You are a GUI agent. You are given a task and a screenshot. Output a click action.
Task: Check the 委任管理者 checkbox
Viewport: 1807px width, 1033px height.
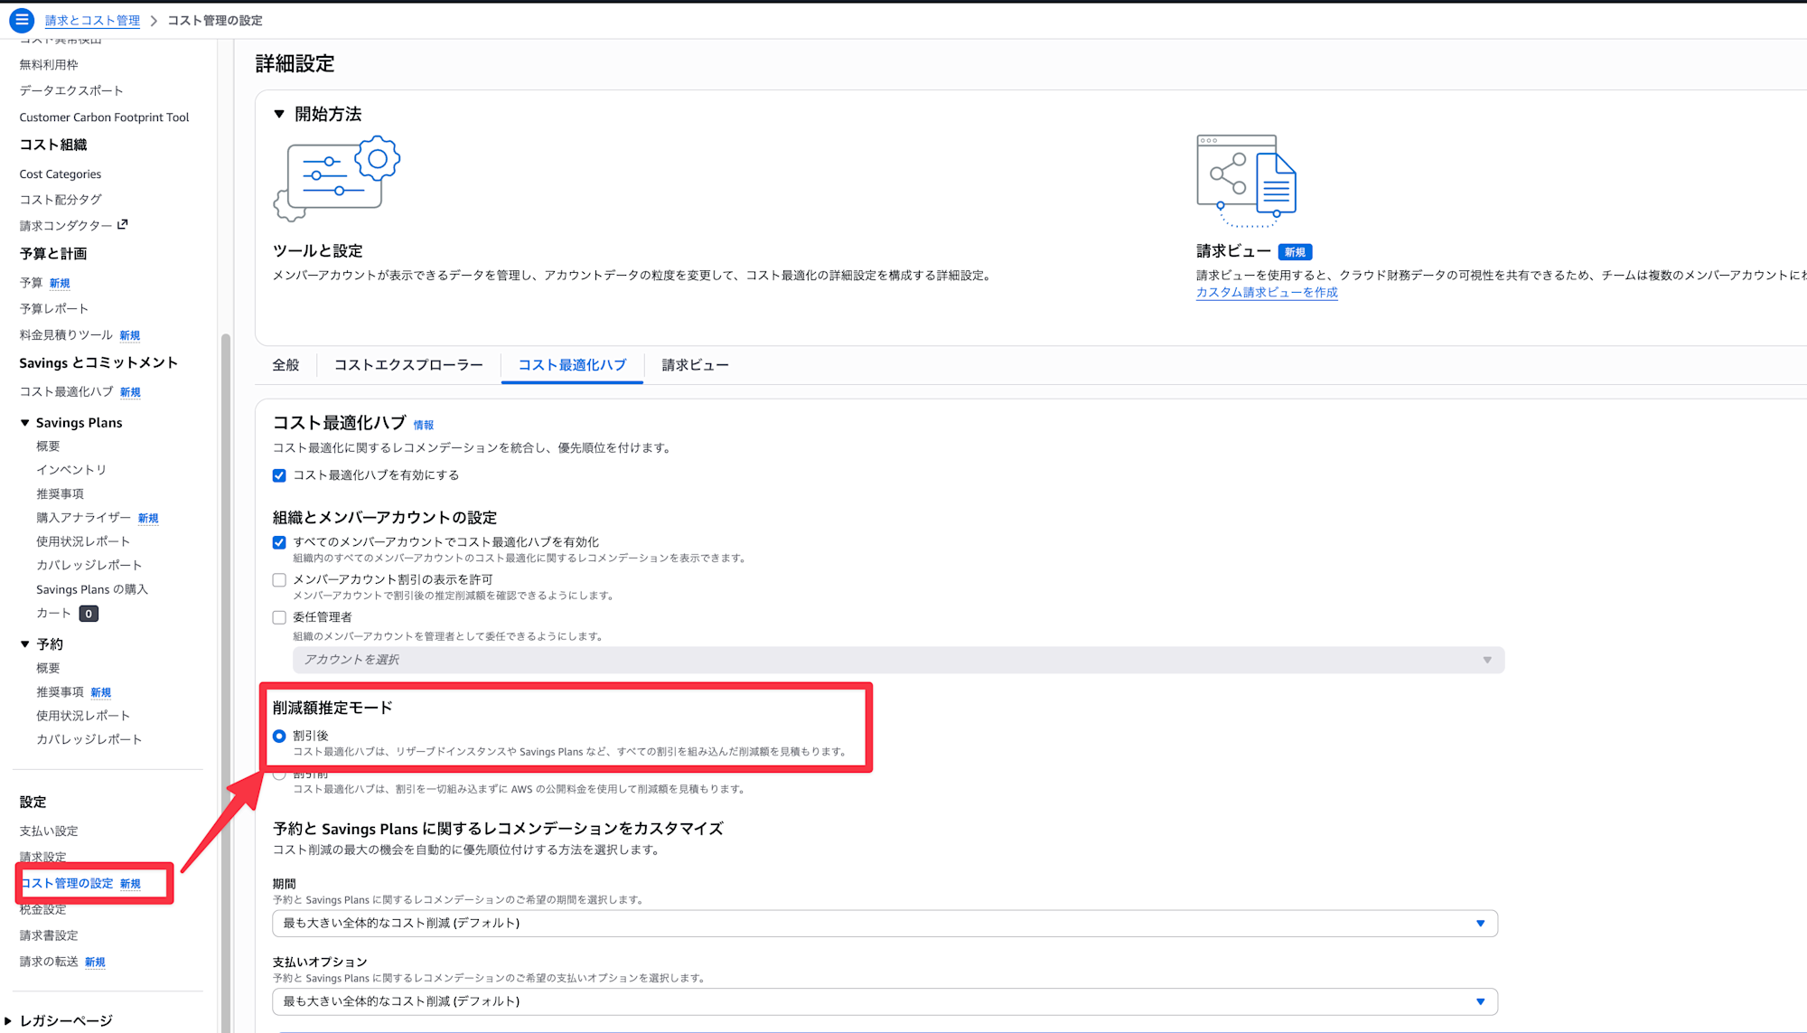[279, 617]
